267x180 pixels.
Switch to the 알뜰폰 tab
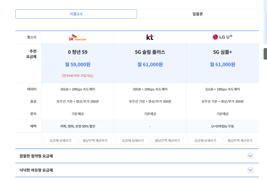[198, 14]
